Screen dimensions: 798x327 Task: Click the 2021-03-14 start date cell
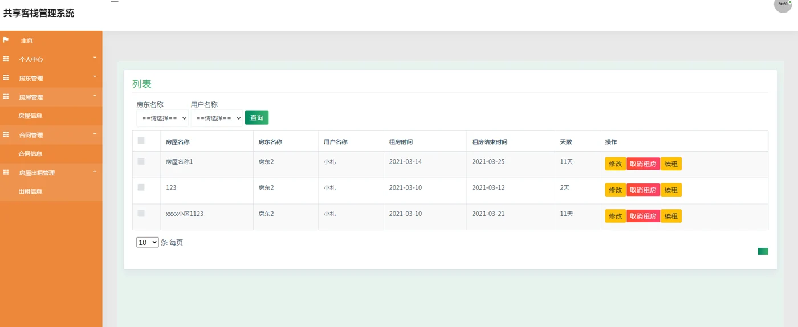point(405,162)
